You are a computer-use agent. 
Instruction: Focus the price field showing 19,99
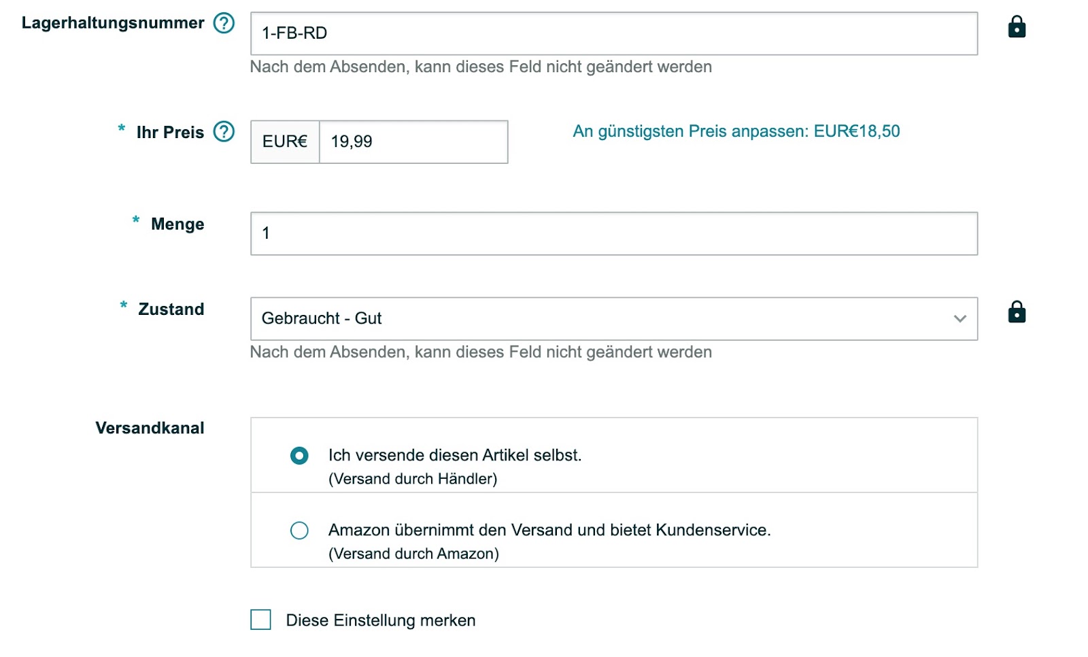(413, 142)
